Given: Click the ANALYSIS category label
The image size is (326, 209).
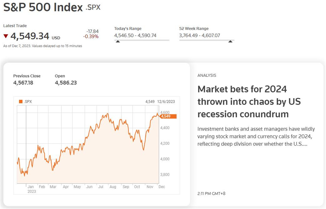Looking at the screenshot, I should click(x=207, y=75).
